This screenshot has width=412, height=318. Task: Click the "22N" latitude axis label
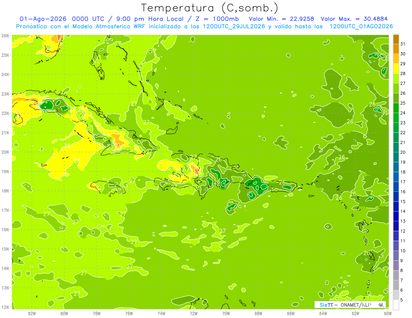point(5,113)
